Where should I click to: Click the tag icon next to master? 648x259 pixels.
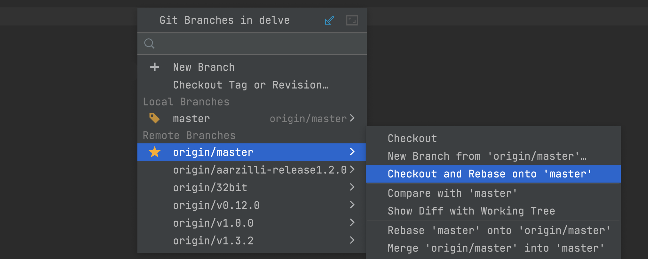(154, 118)
